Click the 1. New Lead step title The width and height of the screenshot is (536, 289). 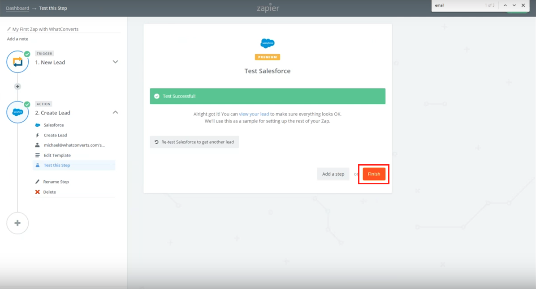pos(50,63)
